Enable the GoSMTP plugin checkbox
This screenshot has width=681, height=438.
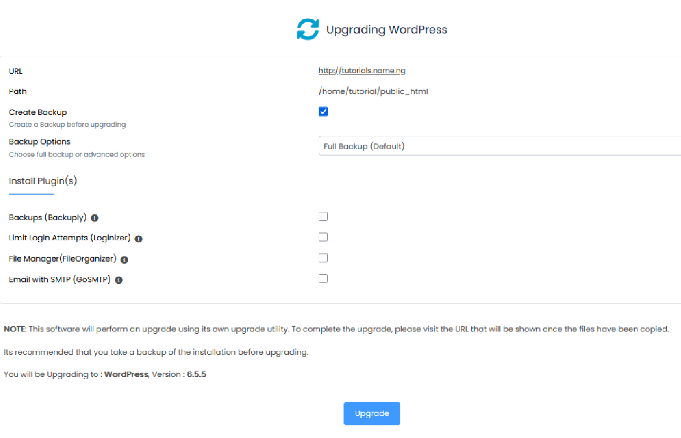point(323,278)
